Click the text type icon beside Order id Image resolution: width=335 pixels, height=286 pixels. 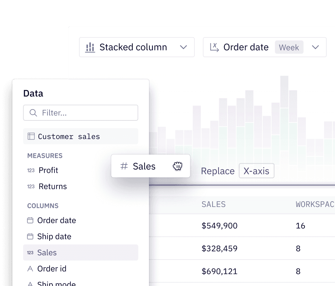pyautogui.click(x=30, y=269)
